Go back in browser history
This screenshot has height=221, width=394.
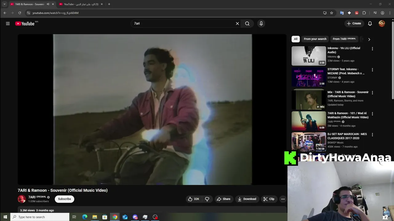point(5,13)
